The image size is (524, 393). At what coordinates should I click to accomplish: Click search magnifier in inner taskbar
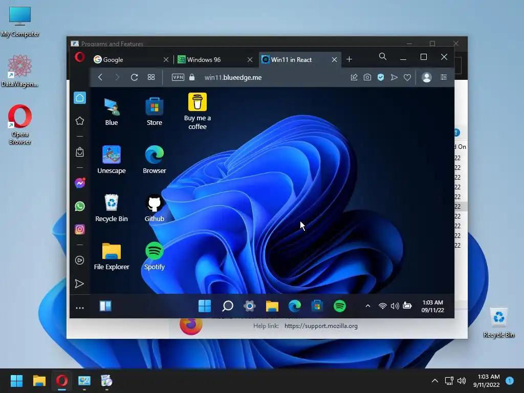tap(228, 306)
